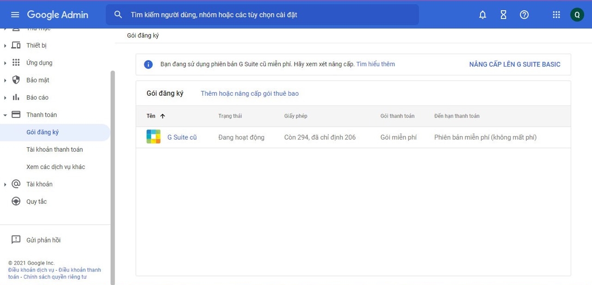The image size is (592, 285).
Task: Expand the Tài khoản section arrow
Action: tap(5, 184)
